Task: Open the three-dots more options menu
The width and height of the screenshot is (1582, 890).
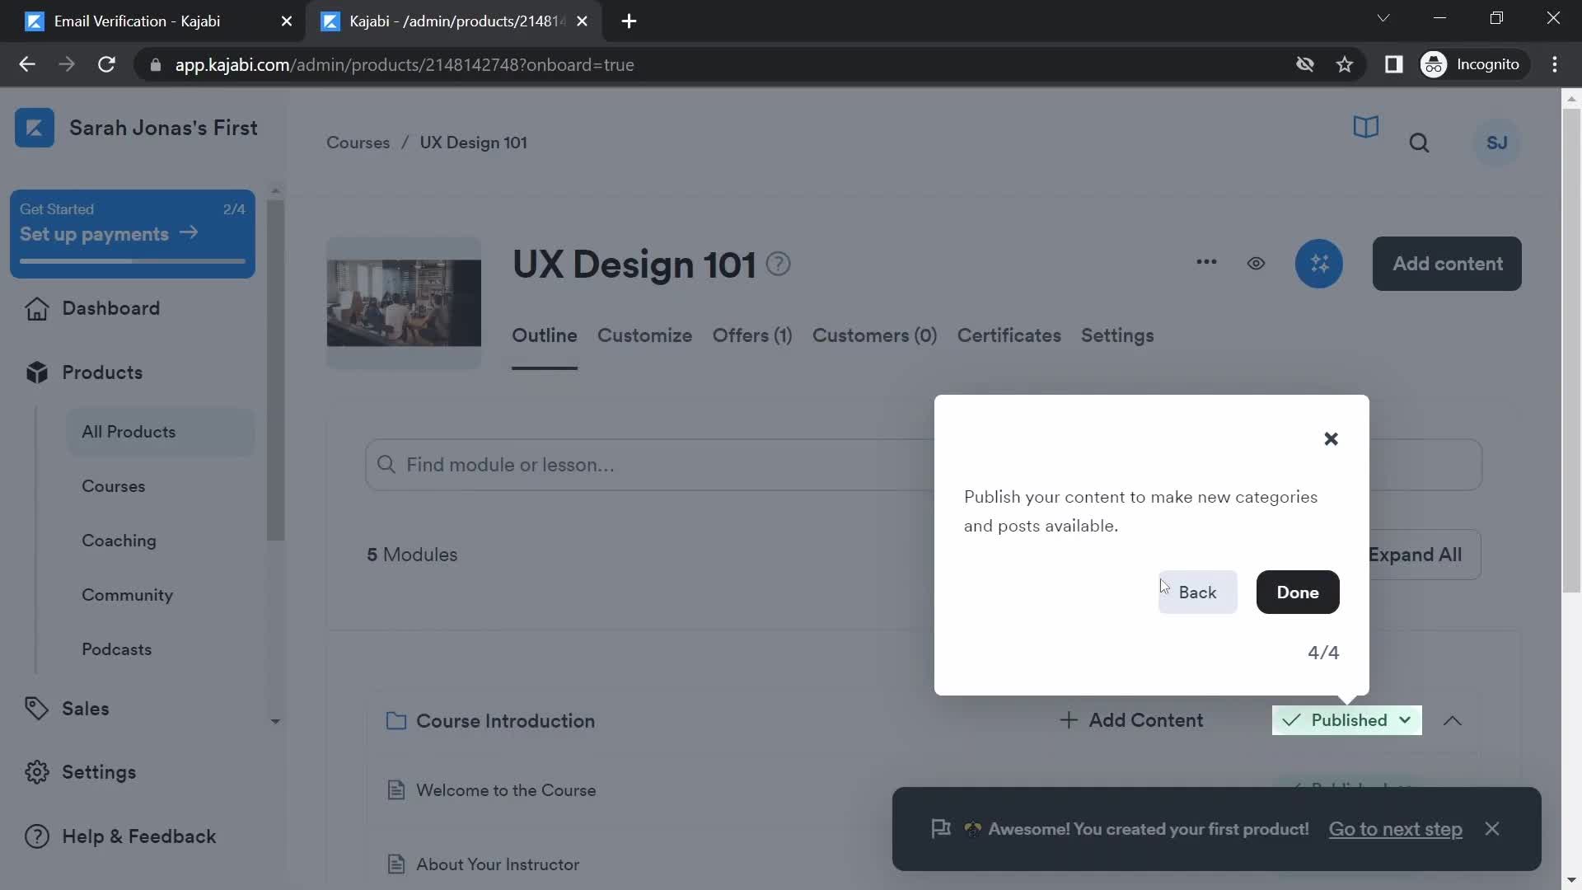Action: 1206,263
